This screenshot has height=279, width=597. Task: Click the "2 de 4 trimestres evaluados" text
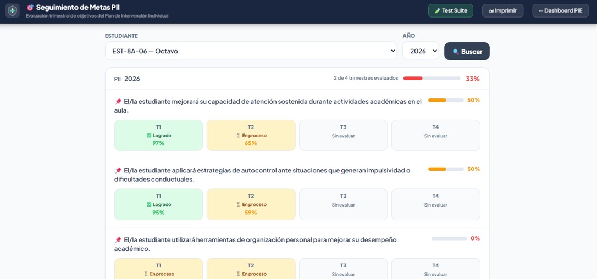[x=366, y=78]
